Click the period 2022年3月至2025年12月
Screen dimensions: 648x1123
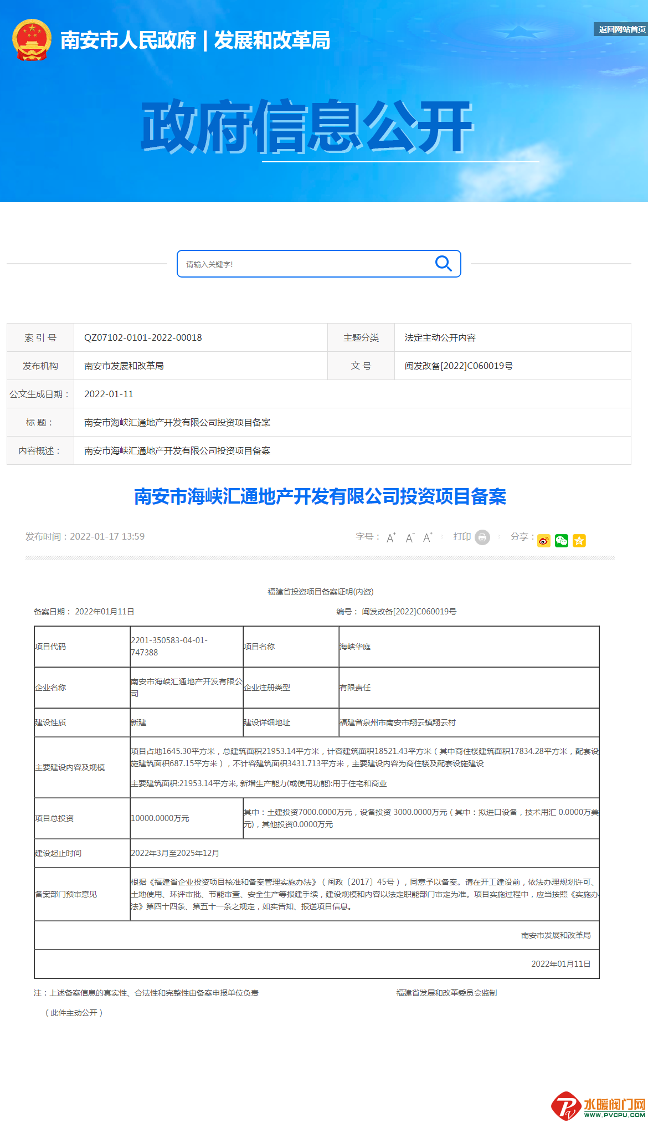175,853
